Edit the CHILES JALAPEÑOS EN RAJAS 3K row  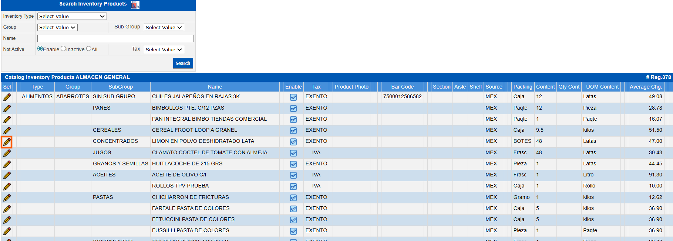tap(7, 97)
